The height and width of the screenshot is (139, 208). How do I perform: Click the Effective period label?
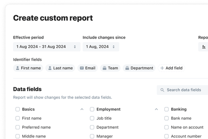click(29, 37)
